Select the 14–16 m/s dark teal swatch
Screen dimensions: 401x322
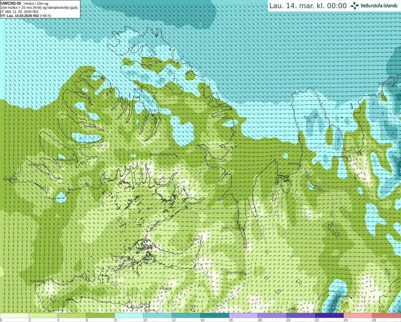(215, 315)
